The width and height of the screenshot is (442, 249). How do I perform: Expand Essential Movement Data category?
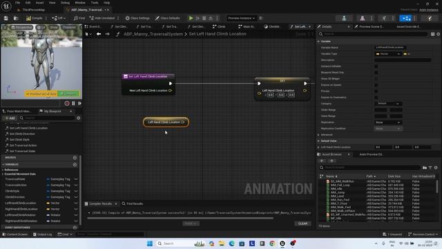(x=3, y=174)
